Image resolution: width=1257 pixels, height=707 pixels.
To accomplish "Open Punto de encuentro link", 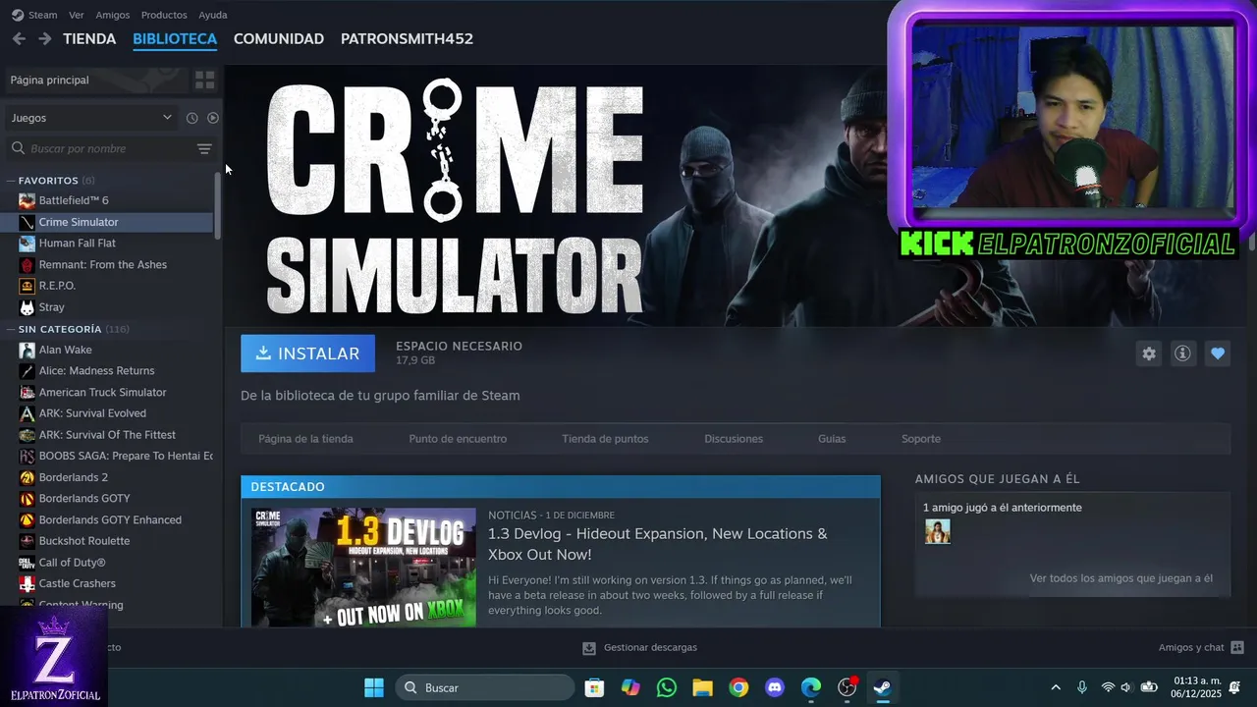I will 458,439.
